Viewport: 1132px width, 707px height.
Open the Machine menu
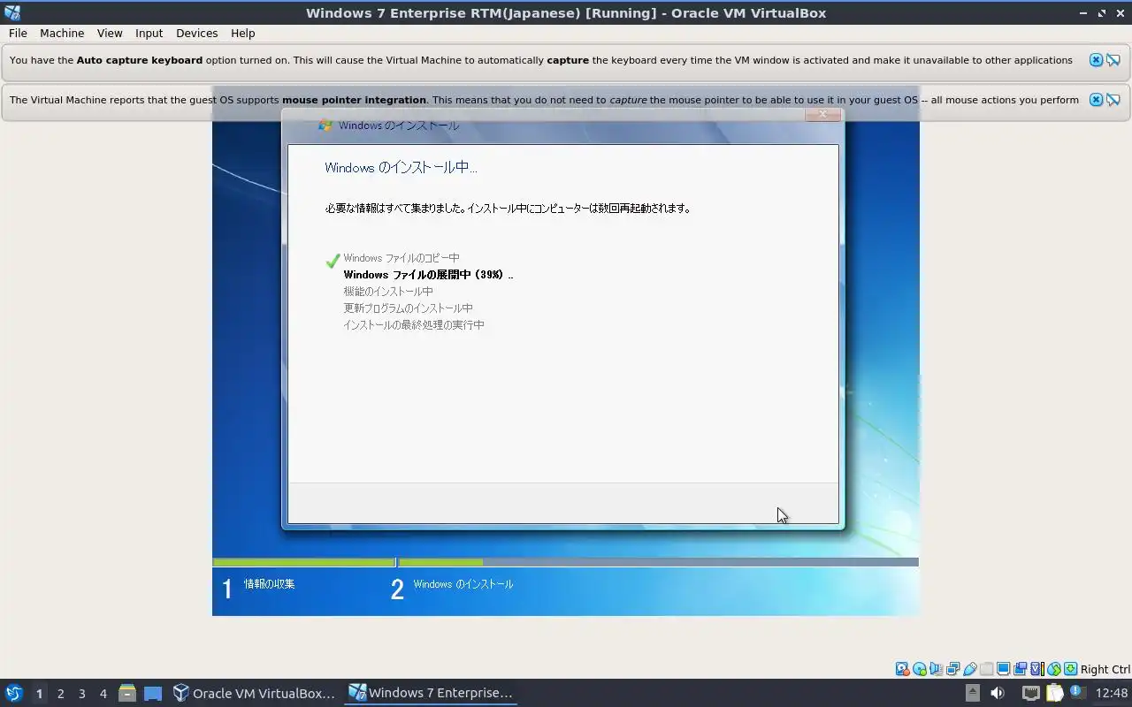pyautogui.click(x=62, y=33)
